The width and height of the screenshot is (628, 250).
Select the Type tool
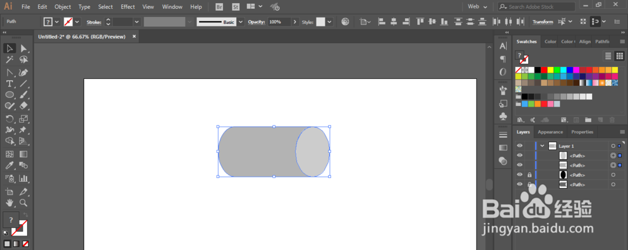[x=9, y=83]
